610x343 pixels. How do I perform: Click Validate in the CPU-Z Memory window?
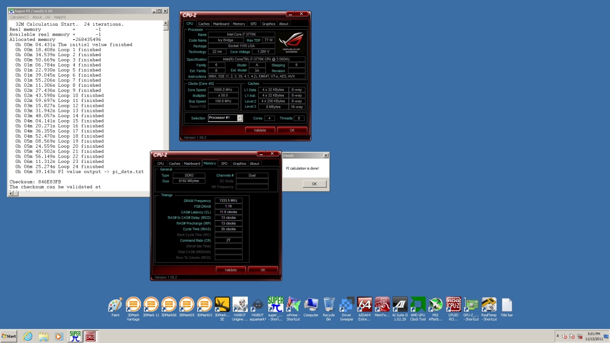231,270
